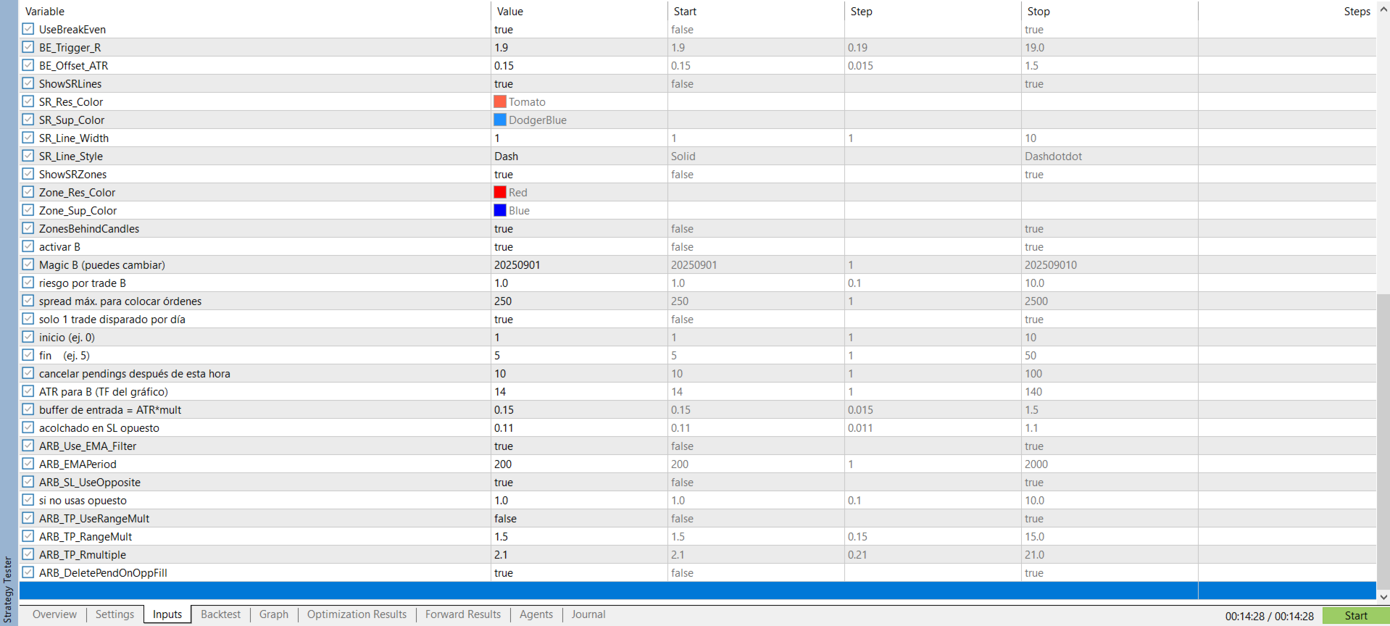Toggle the ShowSRLines checkbox
This screenshot has width=1390, height=626.
(28, 83)
